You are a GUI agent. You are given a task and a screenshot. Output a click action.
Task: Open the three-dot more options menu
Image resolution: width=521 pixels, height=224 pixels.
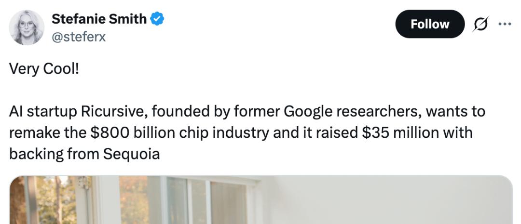coord(504,24)
